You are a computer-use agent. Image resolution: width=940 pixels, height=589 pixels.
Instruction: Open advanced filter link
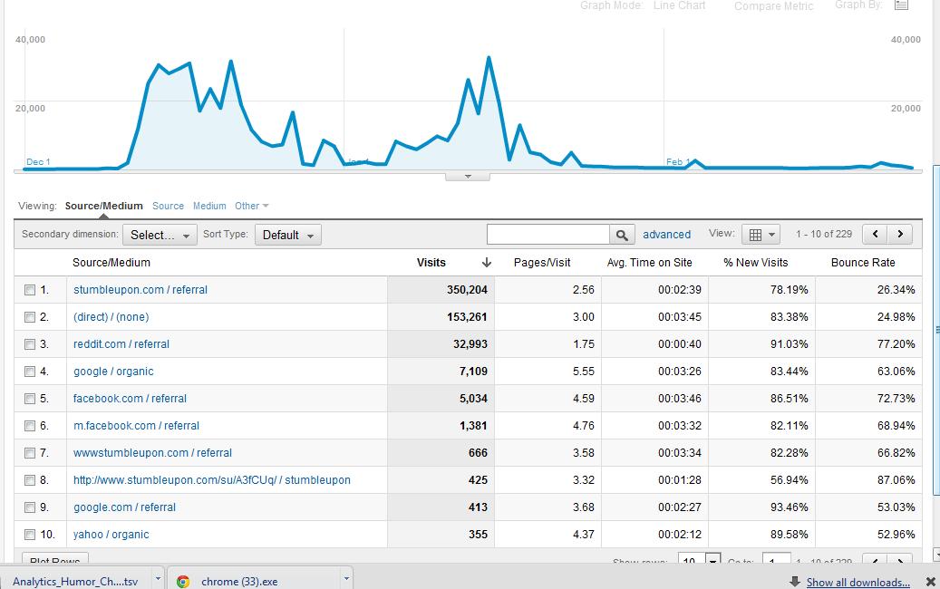click(x=666, y=235)
